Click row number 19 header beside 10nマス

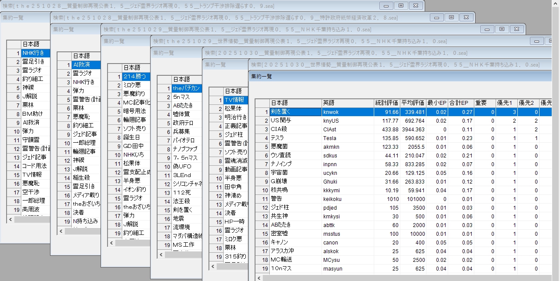click(x=262, y=269)
